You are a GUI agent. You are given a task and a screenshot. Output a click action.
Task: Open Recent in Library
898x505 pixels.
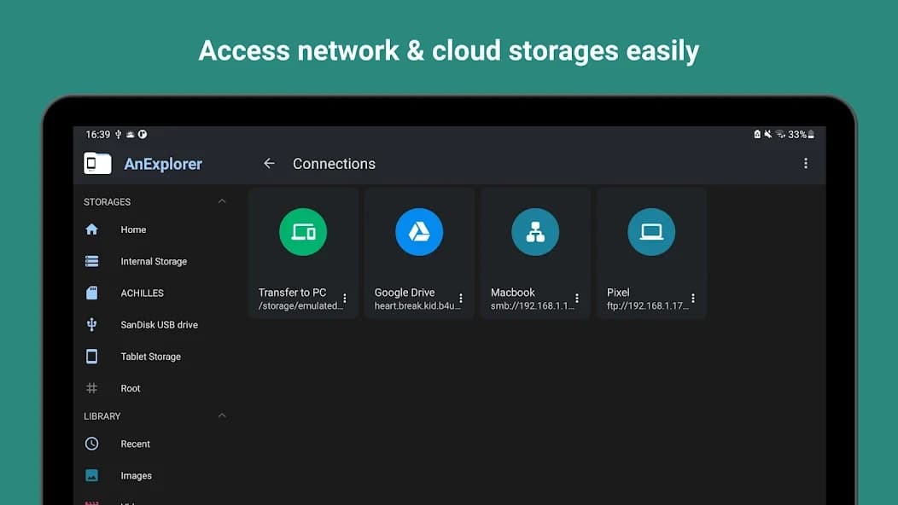pyautogui.click(x=135, y=444)
